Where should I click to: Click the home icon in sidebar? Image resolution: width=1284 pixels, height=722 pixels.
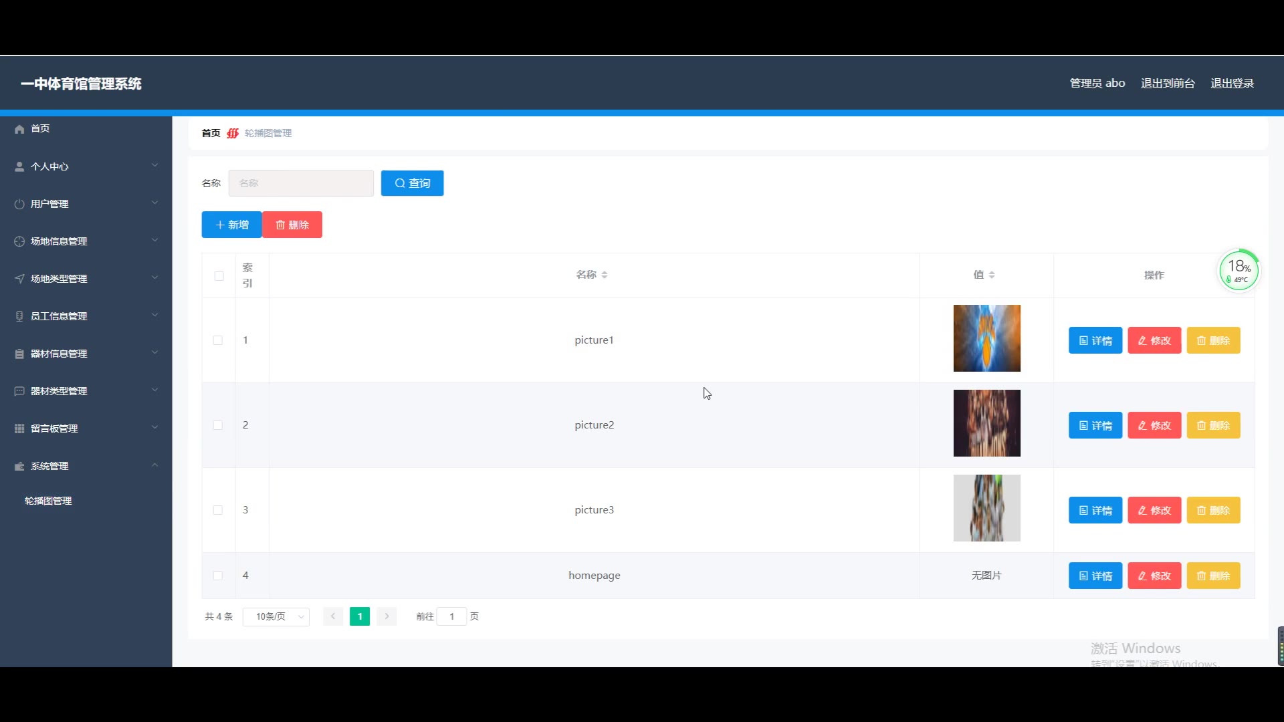tap(19, 129)
